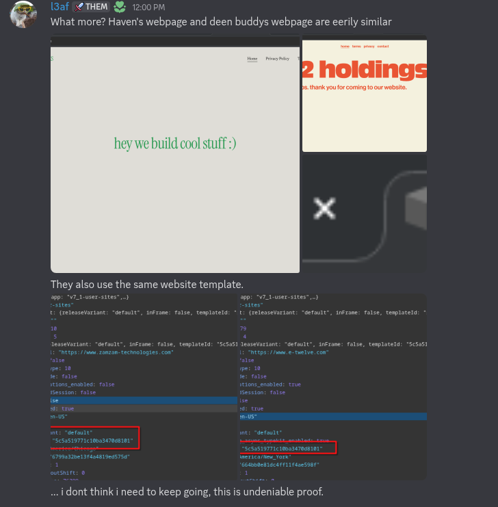The image size is (498, 507).
Task: Click the green role badge icon
Action: [x=120, y=7]
